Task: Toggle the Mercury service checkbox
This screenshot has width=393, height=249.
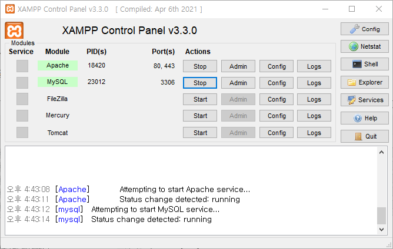Action: pos(22,116)
